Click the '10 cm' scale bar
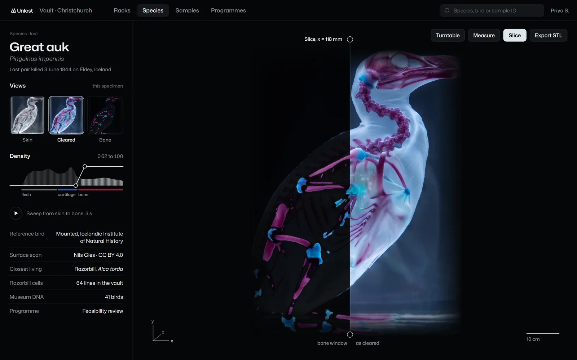577x360 pixels. [543, 337]
